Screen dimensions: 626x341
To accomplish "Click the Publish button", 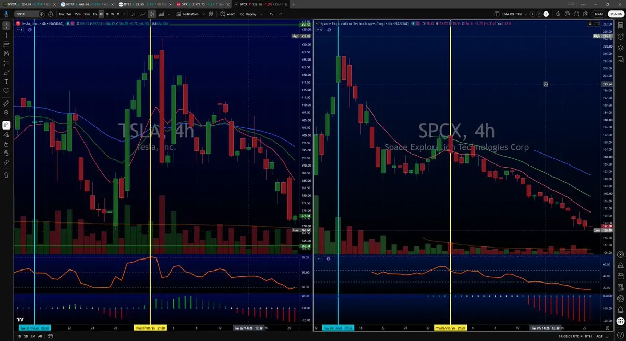I will 616,14.
